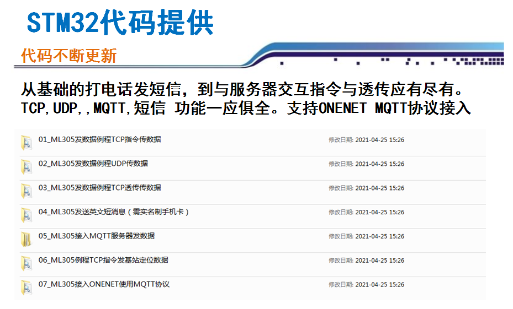
Task: Select folder name 05_ML305接入MQTT服务器发数据
Action: pos(97,236)
